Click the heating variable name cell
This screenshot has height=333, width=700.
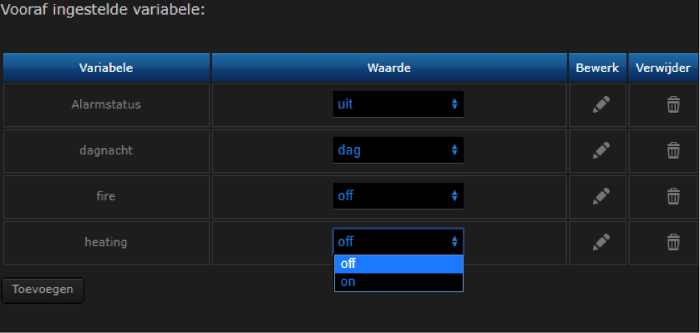coord(106,243)
